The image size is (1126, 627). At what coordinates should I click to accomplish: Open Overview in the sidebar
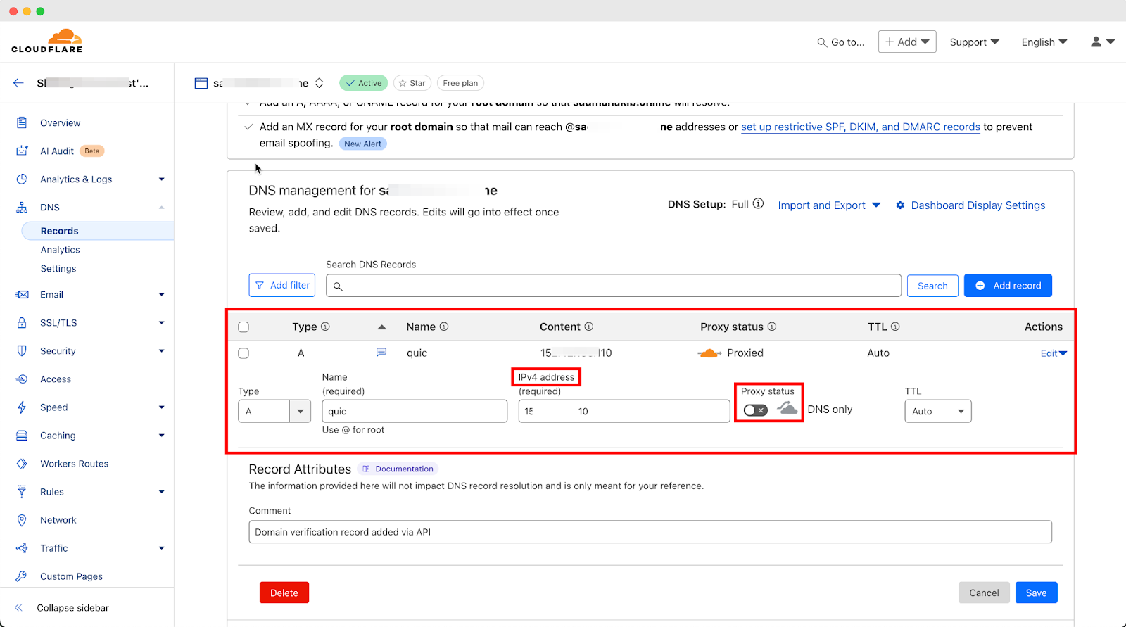[x=60, y=123]
